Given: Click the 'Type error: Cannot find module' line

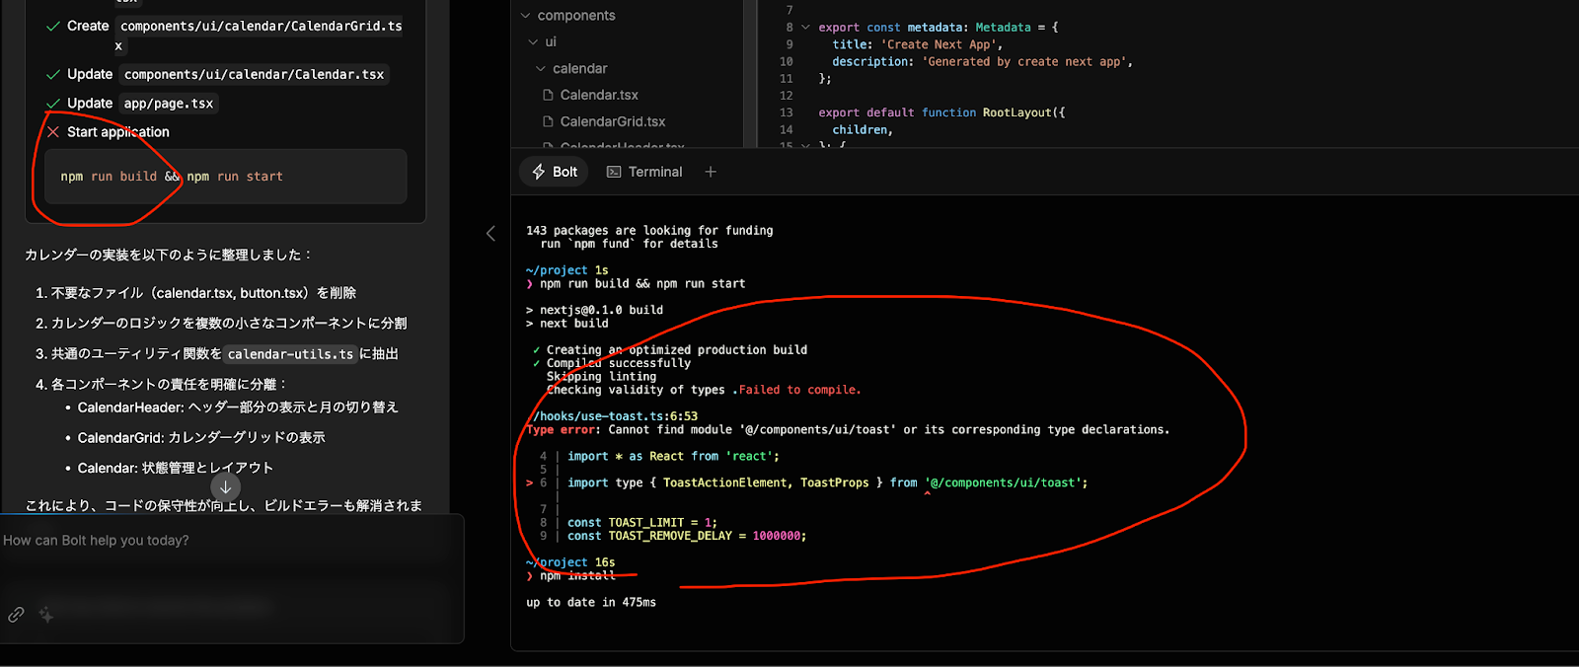Looking at the screenshot, I should [x=848, y=429].
